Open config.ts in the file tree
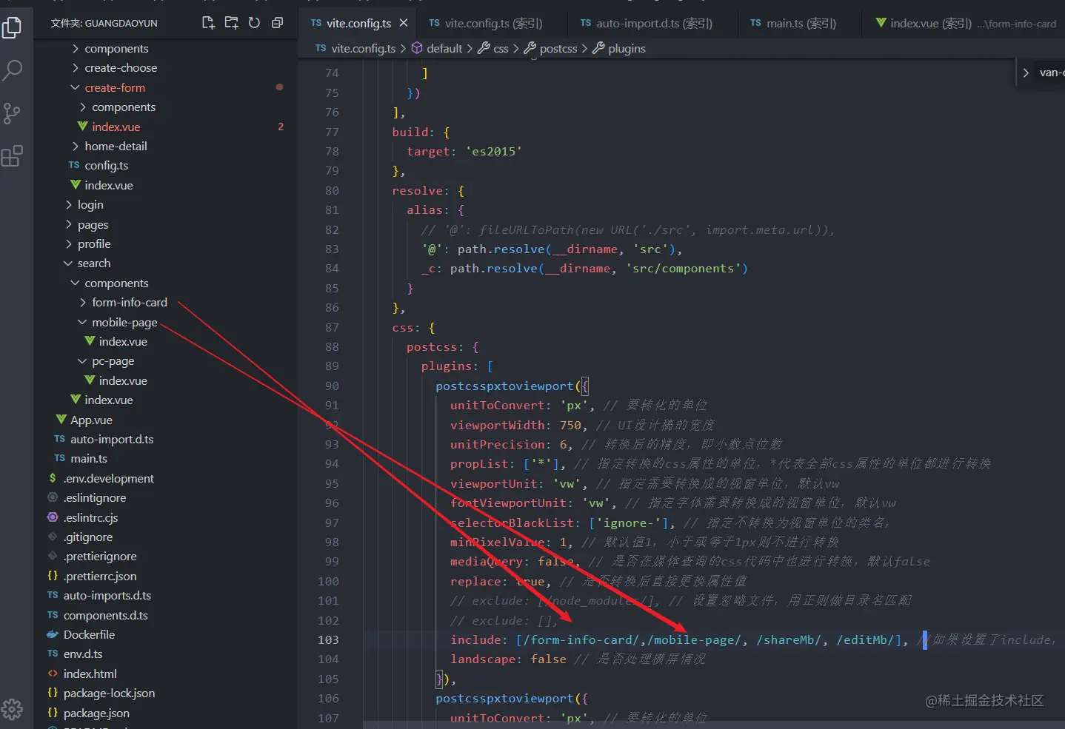This screenshot has width=1065, height=729. point(106,166)
